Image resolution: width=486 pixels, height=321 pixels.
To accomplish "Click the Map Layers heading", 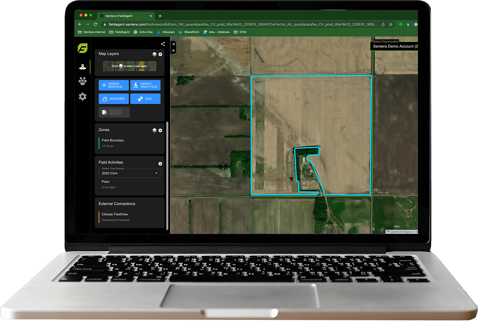I will coord(109,54).
